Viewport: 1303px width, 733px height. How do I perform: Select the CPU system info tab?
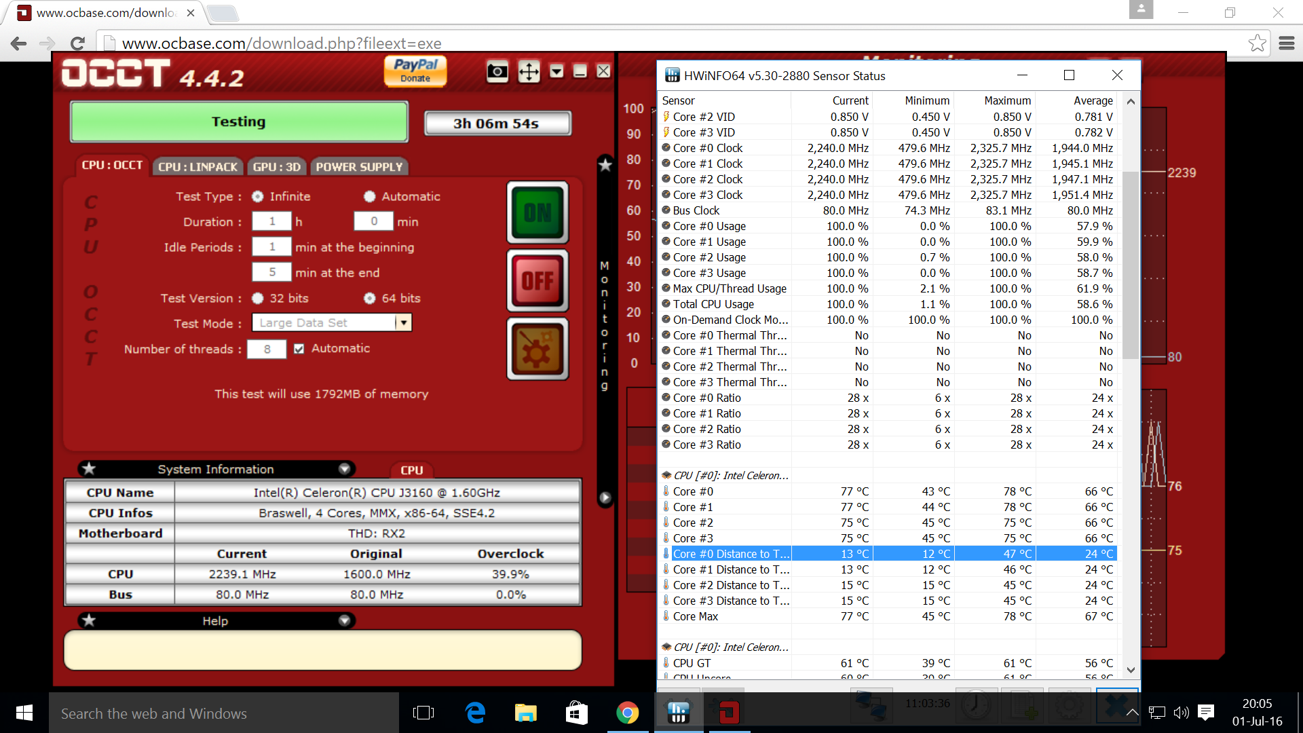tap(411, 470)
